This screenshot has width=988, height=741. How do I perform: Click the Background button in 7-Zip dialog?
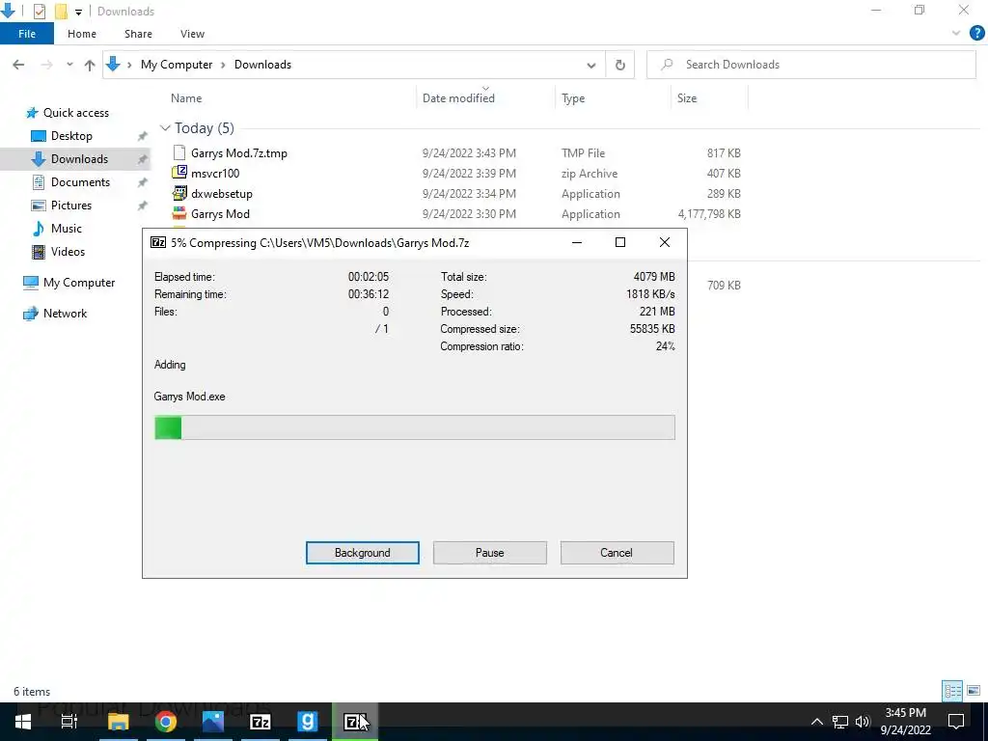(363, 553)
